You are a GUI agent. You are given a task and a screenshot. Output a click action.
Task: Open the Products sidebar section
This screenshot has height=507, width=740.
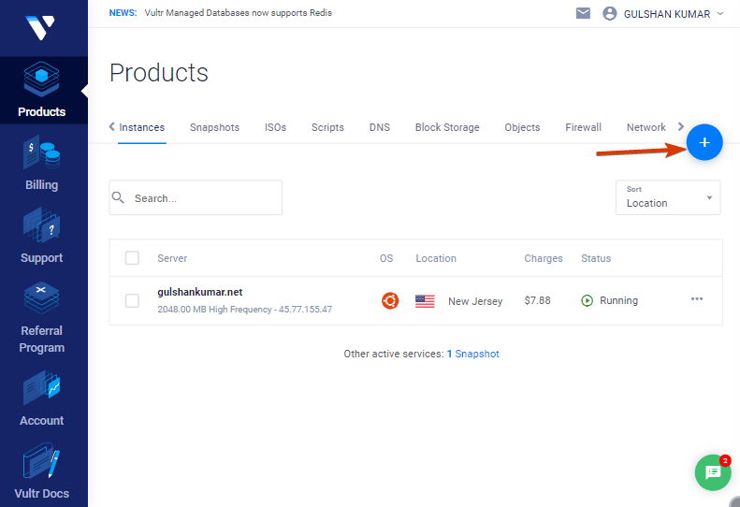pyautogui.click(x=41, y=90)
